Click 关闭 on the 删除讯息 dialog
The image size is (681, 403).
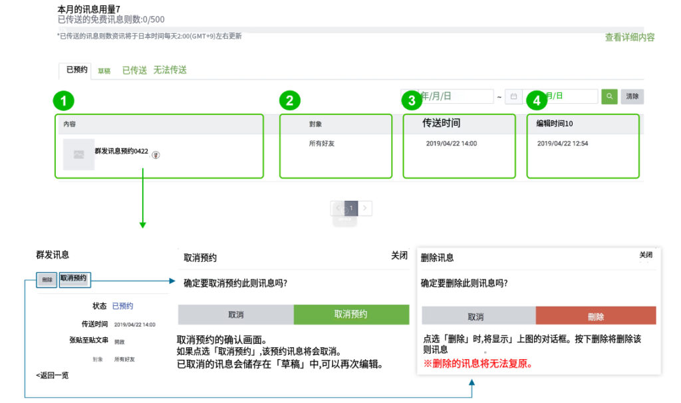click(647, 255)
